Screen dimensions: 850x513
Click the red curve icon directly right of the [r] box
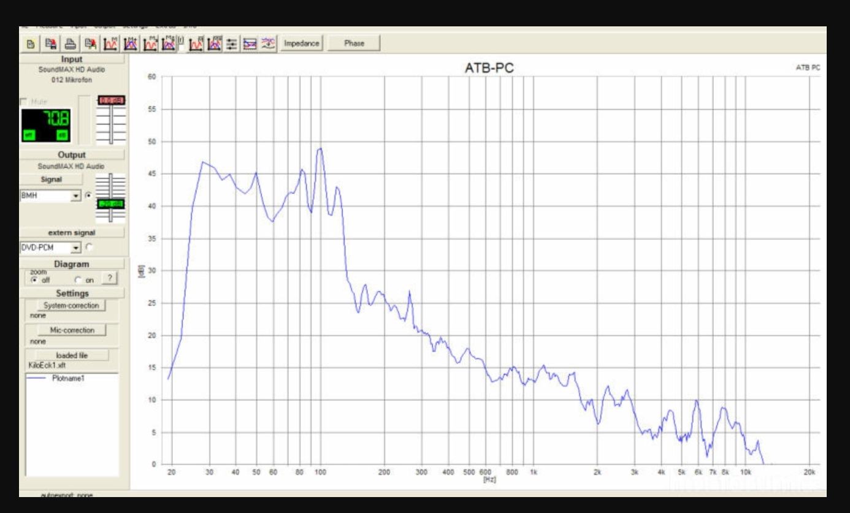tap(196, 44)
